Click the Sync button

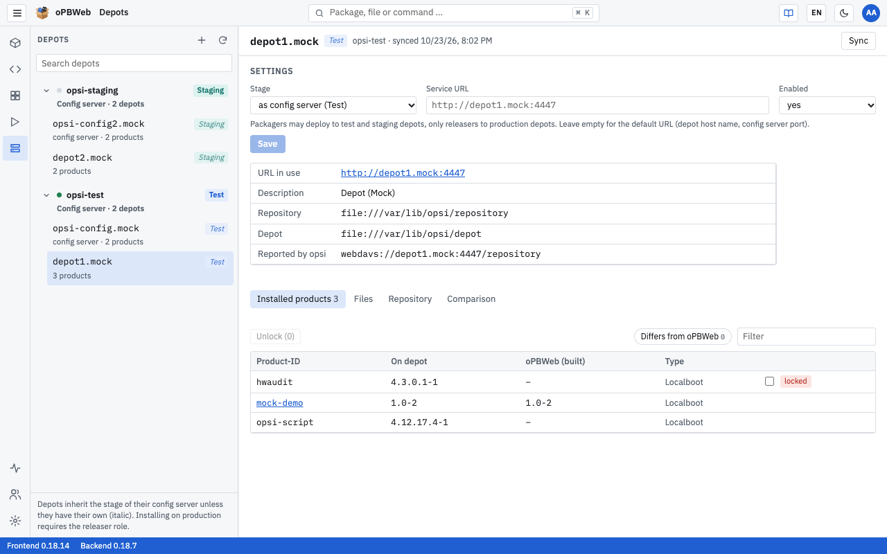[x=858, y=41]
